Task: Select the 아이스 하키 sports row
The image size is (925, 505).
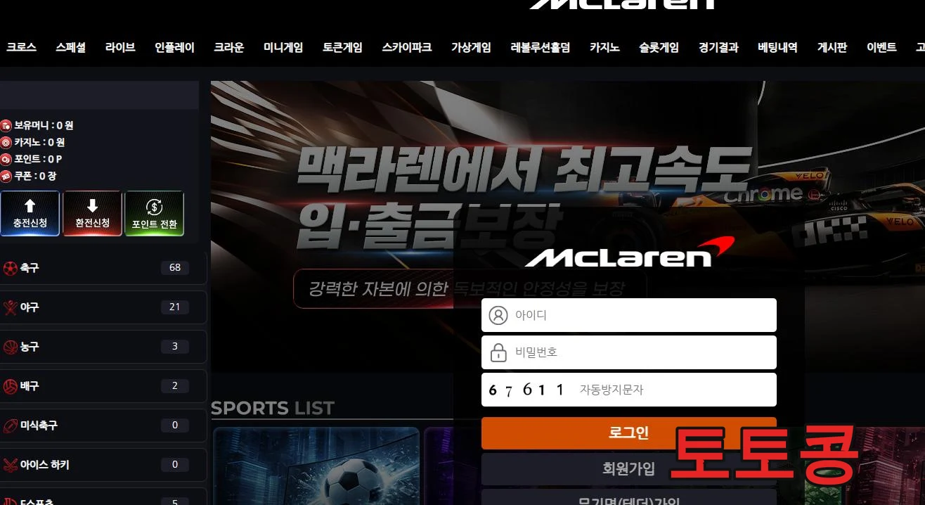Action: point(103,465)
